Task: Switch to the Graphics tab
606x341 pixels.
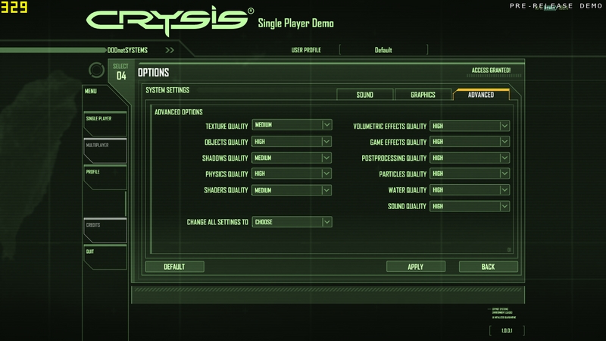Action: (x=423, y=95)
